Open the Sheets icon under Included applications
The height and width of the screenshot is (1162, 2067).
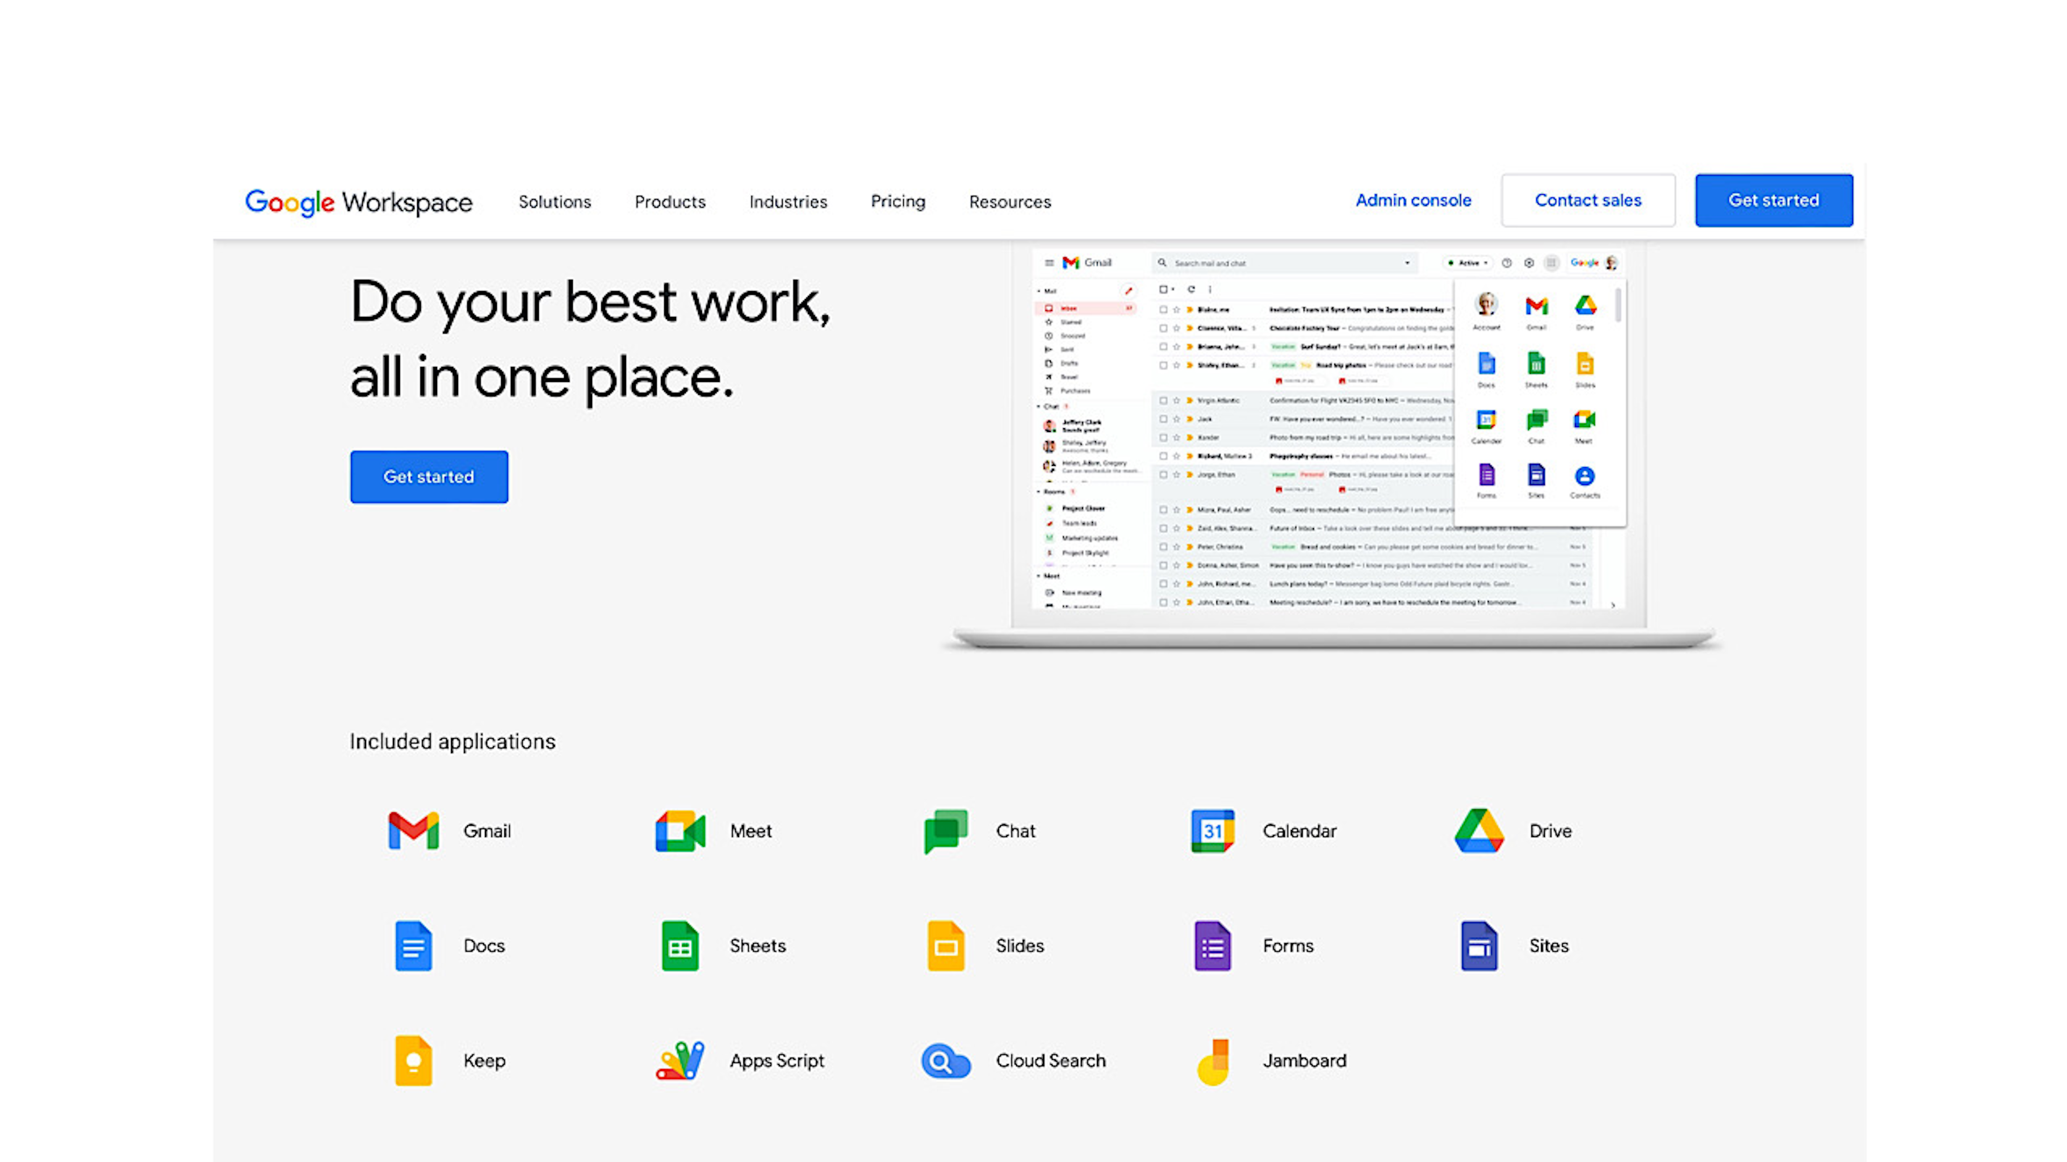click(x=680, y=946)
